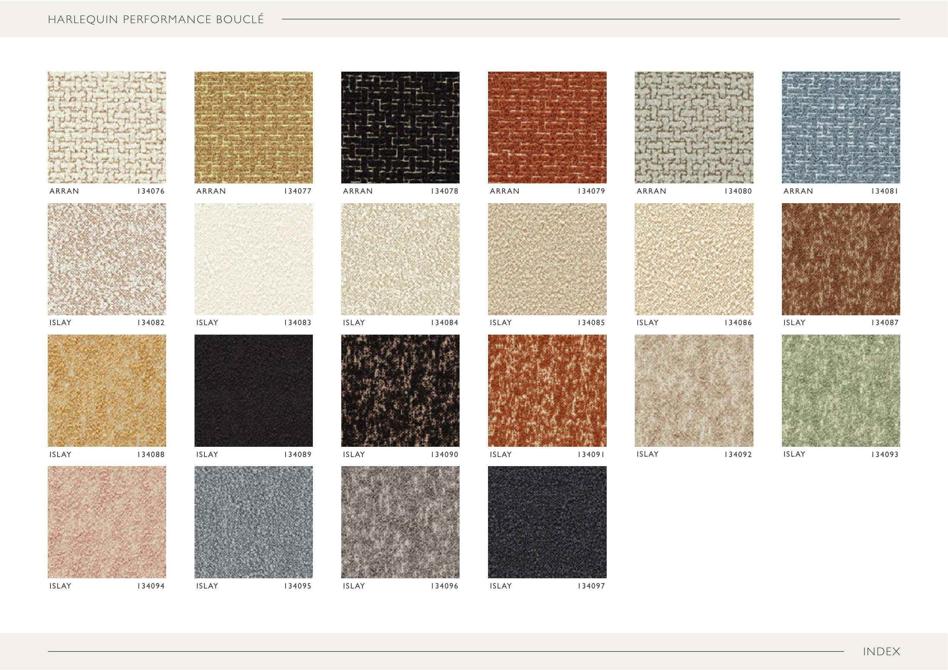Viewport: 948px width, 670px height.
Task: Select the orange Islay 134091 swatch
Action: coord(547,390)
